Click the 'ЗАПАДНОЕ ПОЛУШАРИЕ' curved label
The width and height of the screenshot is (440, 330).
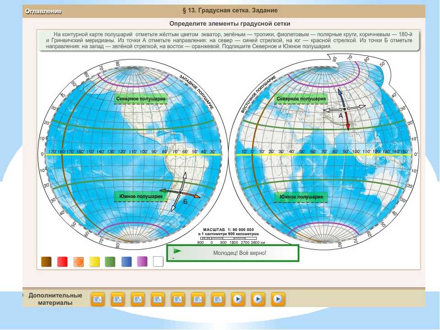(197, 92)
